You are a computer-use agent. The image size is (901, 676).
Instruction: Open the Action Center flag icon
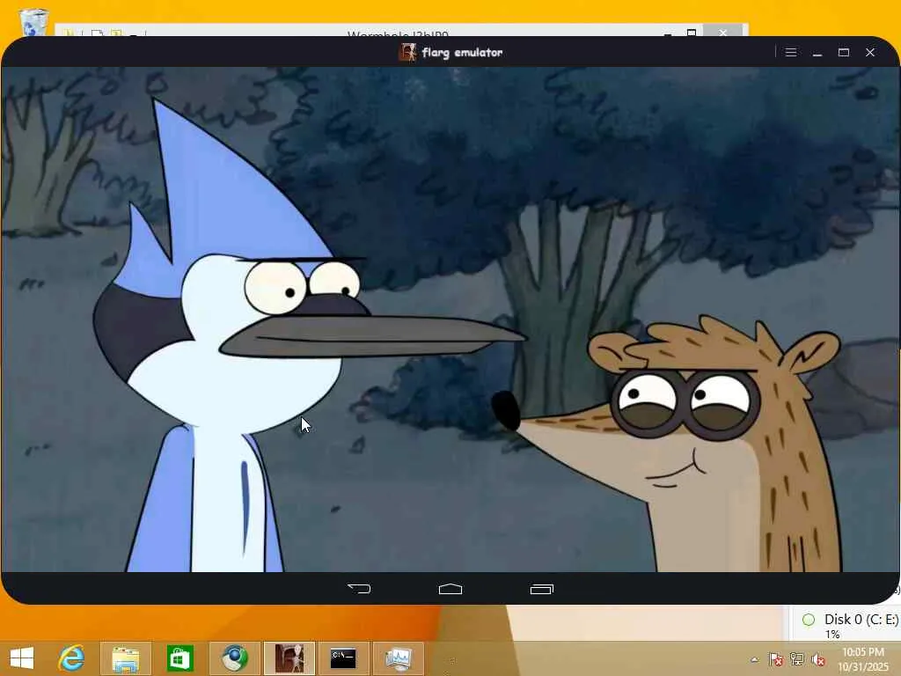coord(775,659)
